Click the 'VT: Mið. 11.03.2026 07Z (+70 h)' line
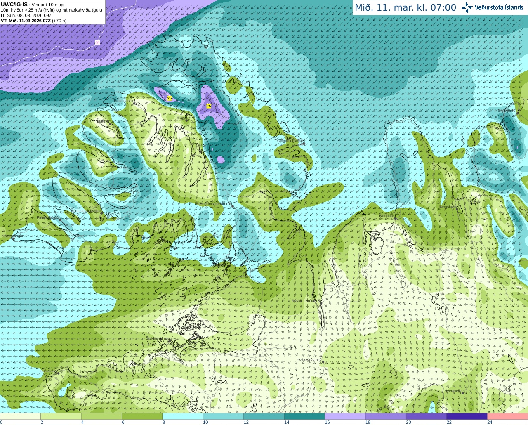The image size is (528, 425). 34,21
